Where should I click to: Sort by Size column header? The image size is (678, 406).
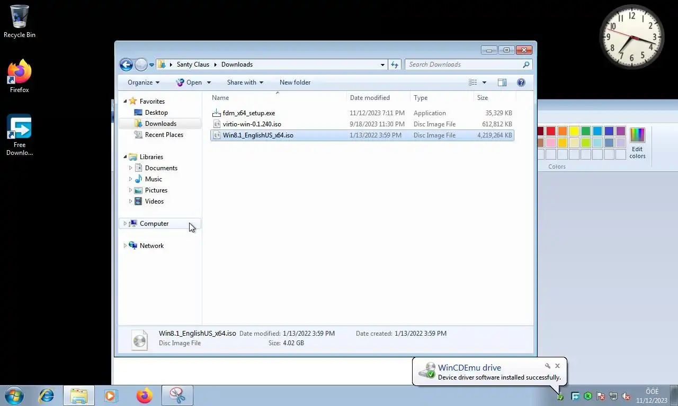[495, 98]
